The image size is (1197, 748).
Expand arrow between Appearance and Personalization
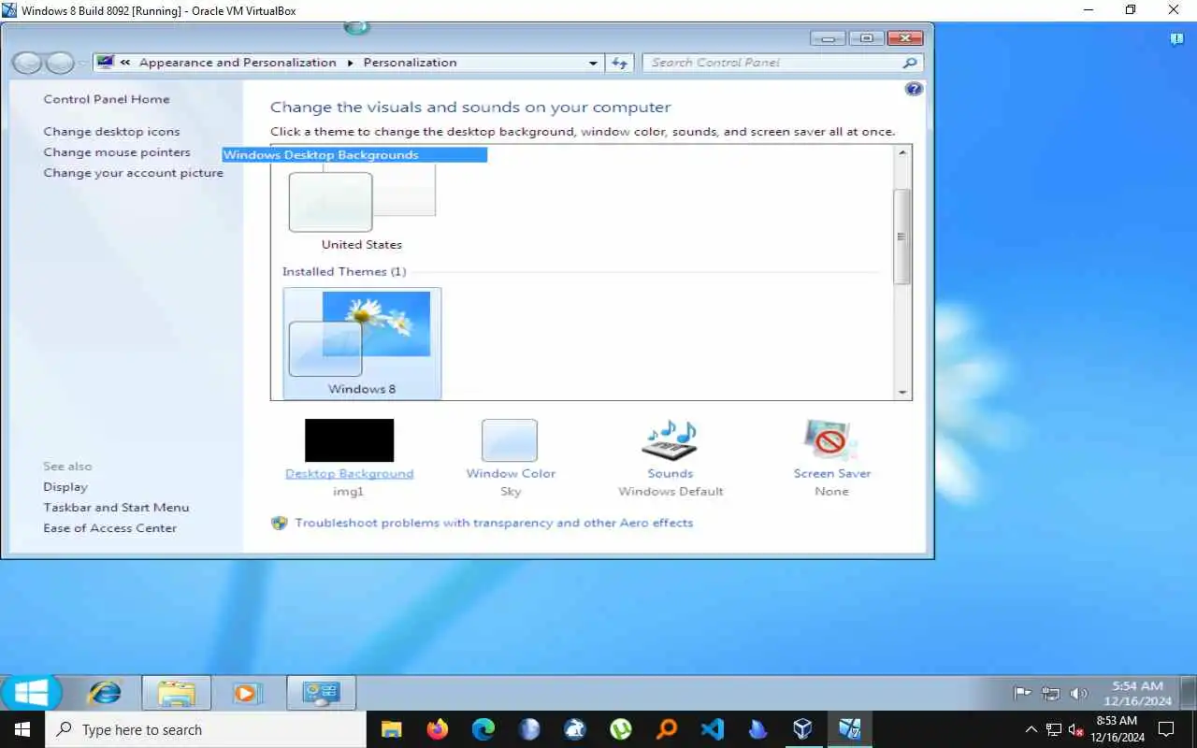[351, 63]
